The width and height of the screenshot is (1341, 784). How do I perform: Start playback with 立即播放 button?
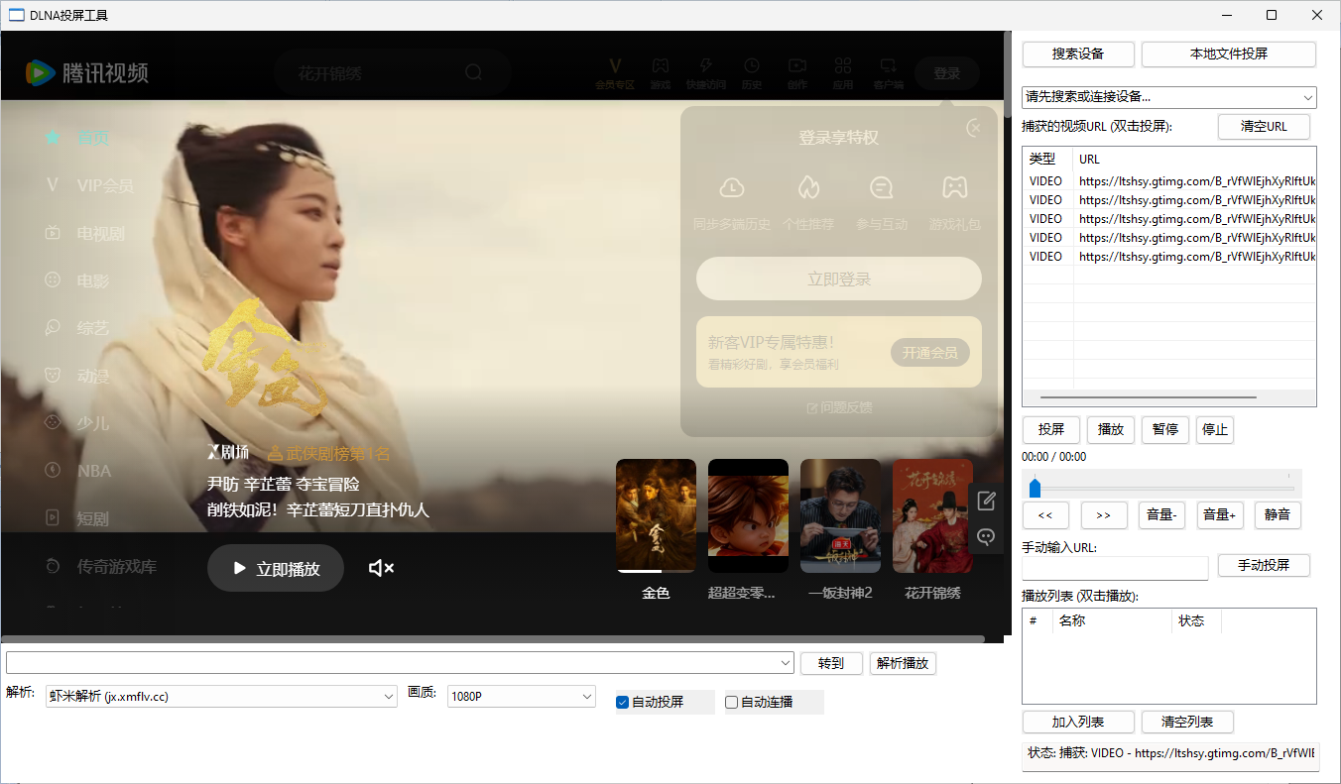click(276, 568)
